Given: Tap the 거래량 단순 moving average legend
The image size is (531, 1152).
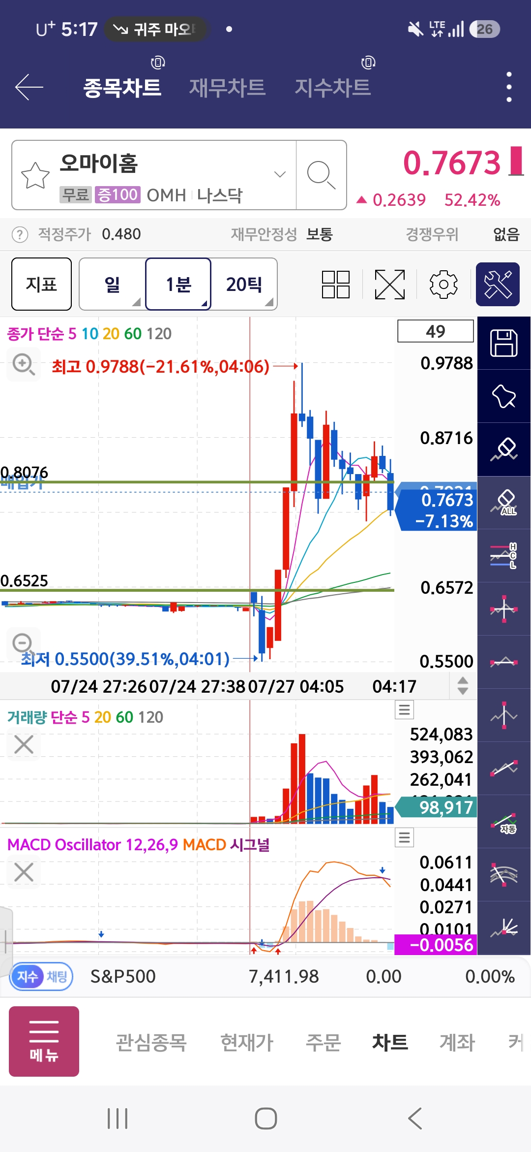Looking at the screenshot, I should [x=85, y=717].
